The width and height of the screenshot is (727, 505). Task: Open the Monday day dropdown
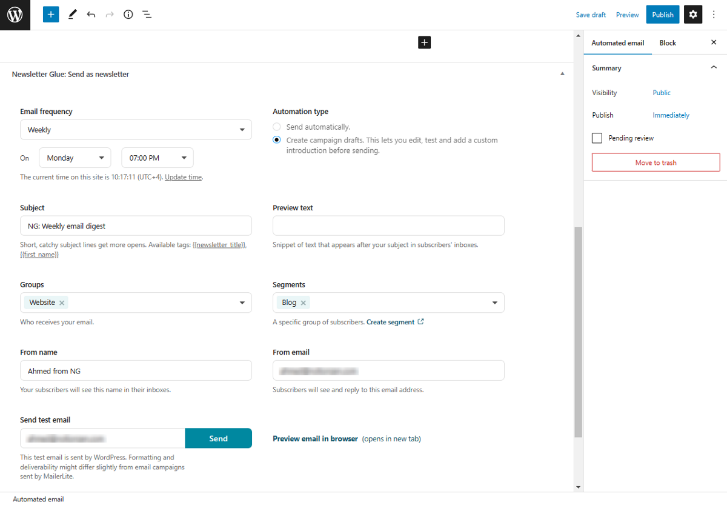point(75,158)
